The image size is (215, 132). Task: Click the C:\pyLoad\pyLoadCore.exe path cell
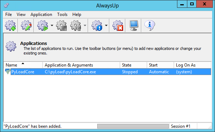point(70,72)
